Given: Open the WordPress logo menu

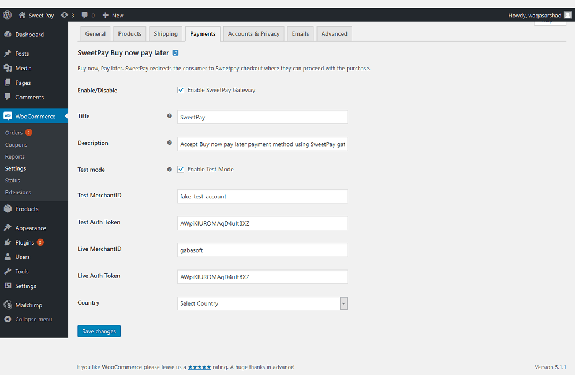Looking at the screenshot, I should pos(8,15).
